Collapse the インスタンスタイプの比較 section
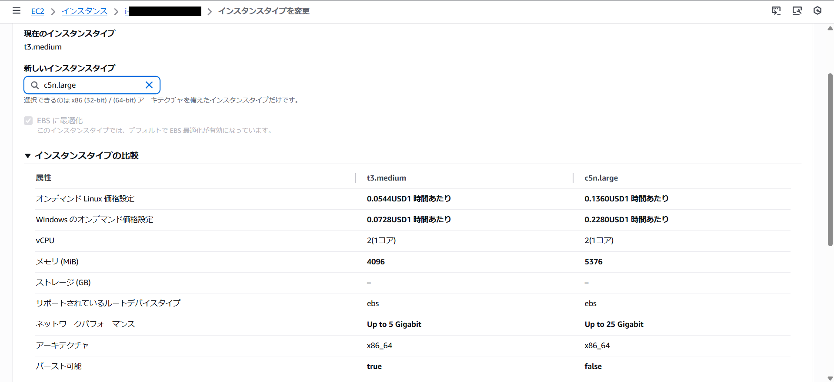 point(28,156)
